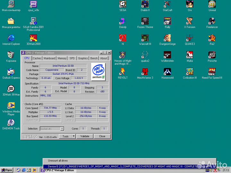Viewport: 231px width, 173px height.
Task: Select the SPD tab
Action: click(x=72, y=58)
